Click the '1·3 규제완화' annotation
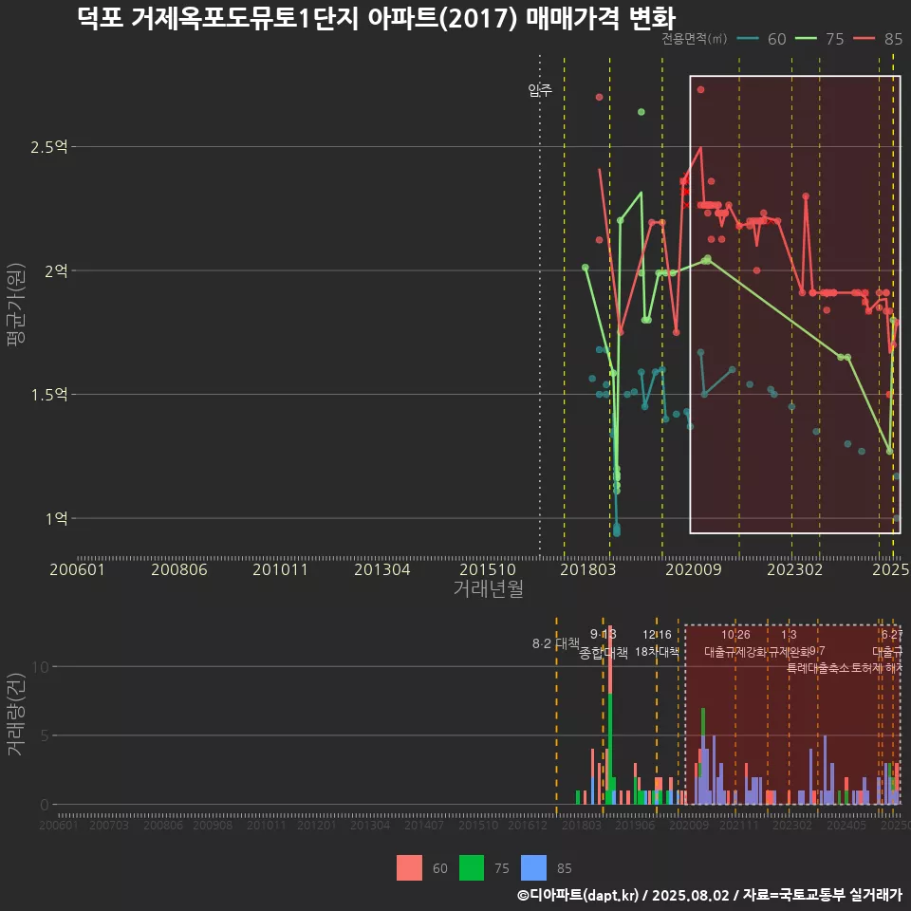This screenshot has width=911, height=911. (789, 643)
